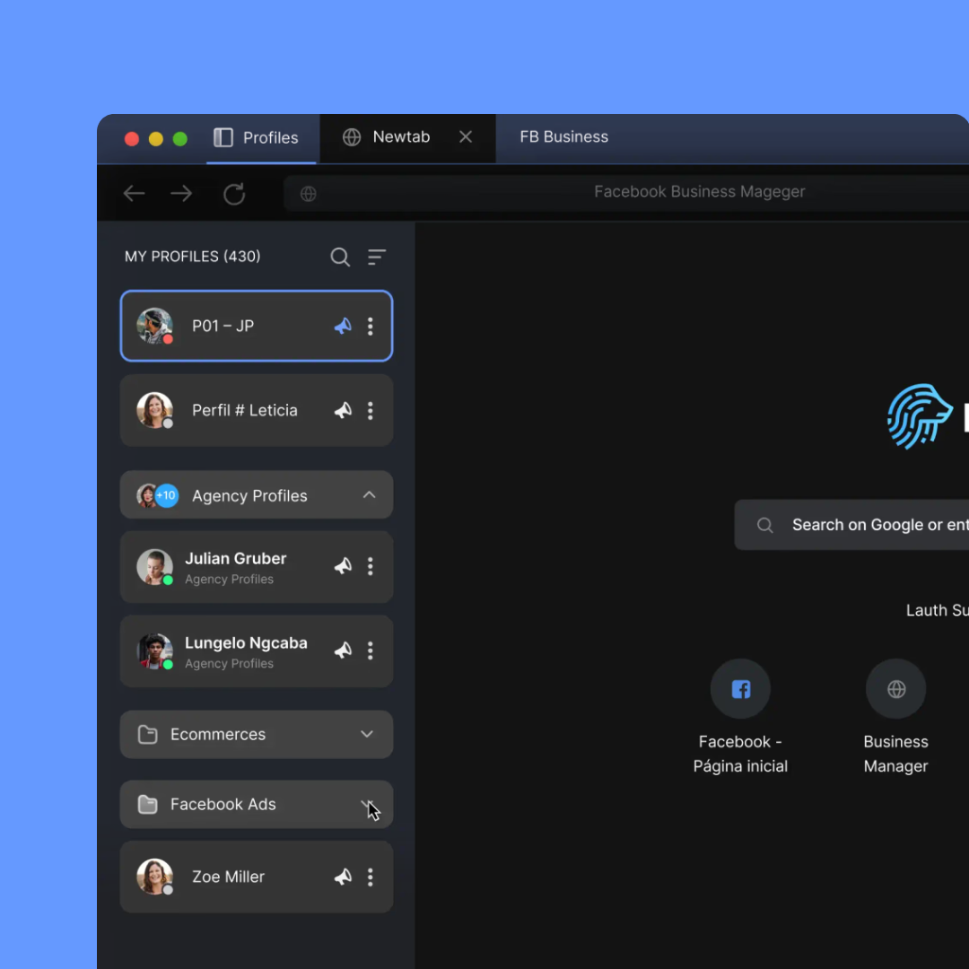Click Zoe Miller avatar photo
The height and width of the screenshot is (969, 969).
(154, 877)
